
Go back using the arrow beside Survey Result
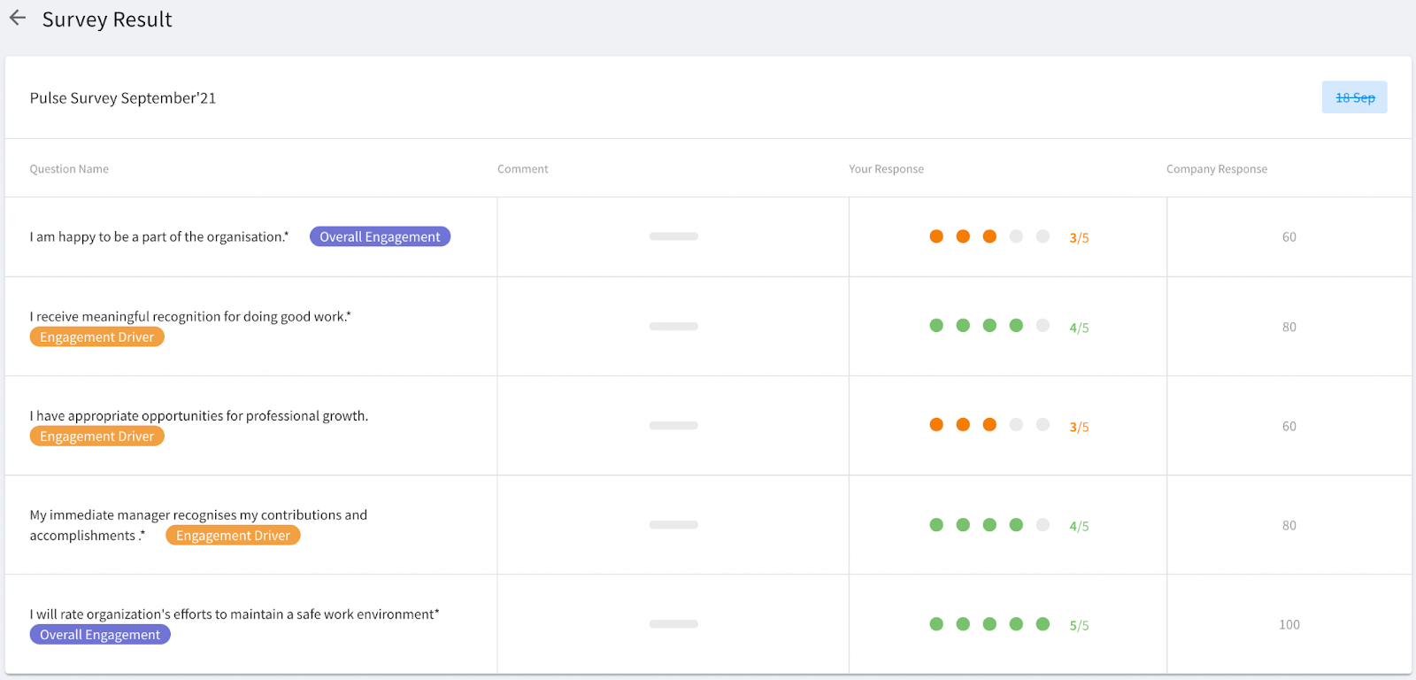18,18
